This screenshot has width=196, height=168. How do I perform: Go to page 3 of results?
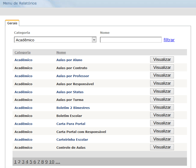pos(23,162)
